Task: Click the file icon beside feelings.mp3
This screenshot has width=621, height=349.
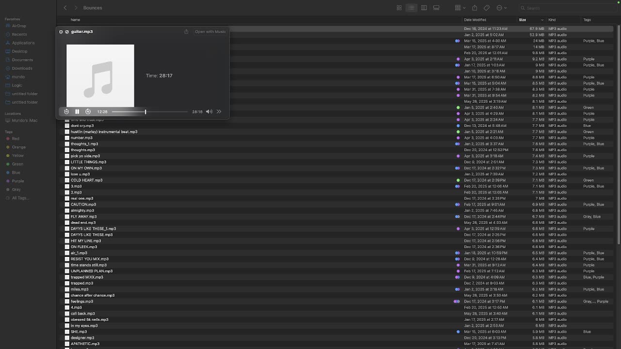Action: click(67, 301)
